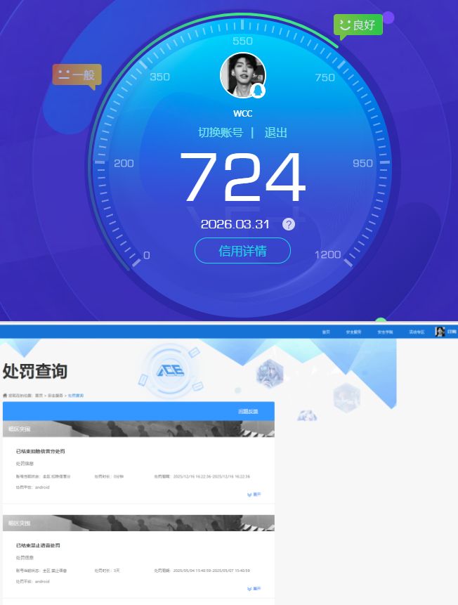Click the 3天 duration text in second record

[x=117, y=571]
